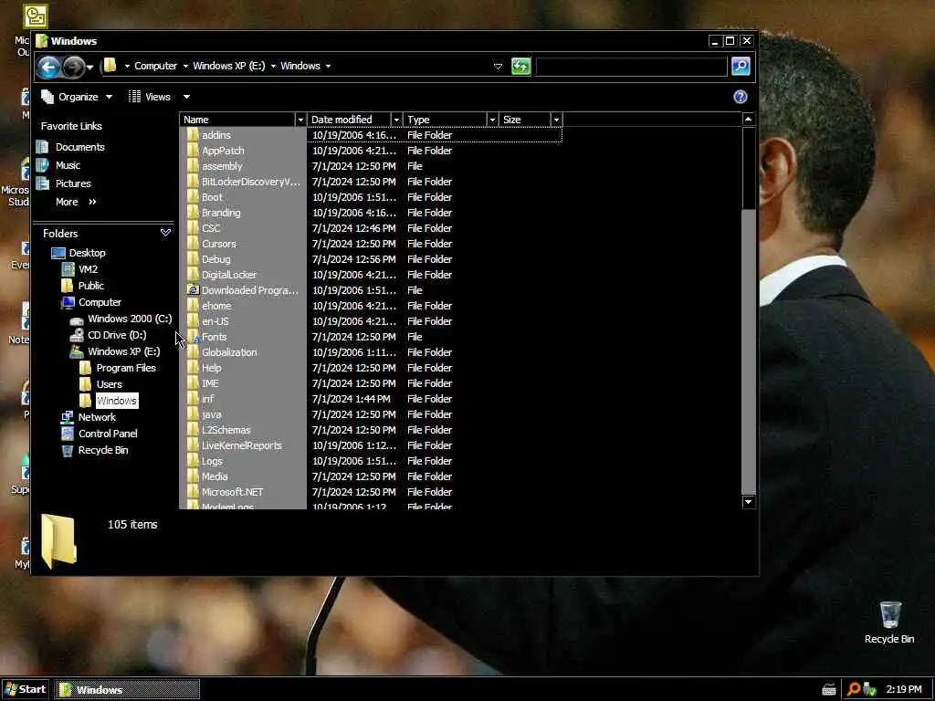The image size is (935, 701).
Task: Click the Forward navigation arrow button
Action: tap(74, 67)
